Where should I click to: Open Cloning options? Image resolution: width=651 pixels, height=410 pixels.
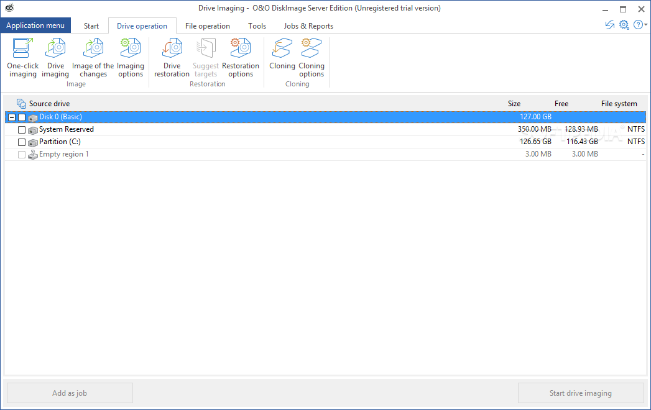[x=312, y=58]
